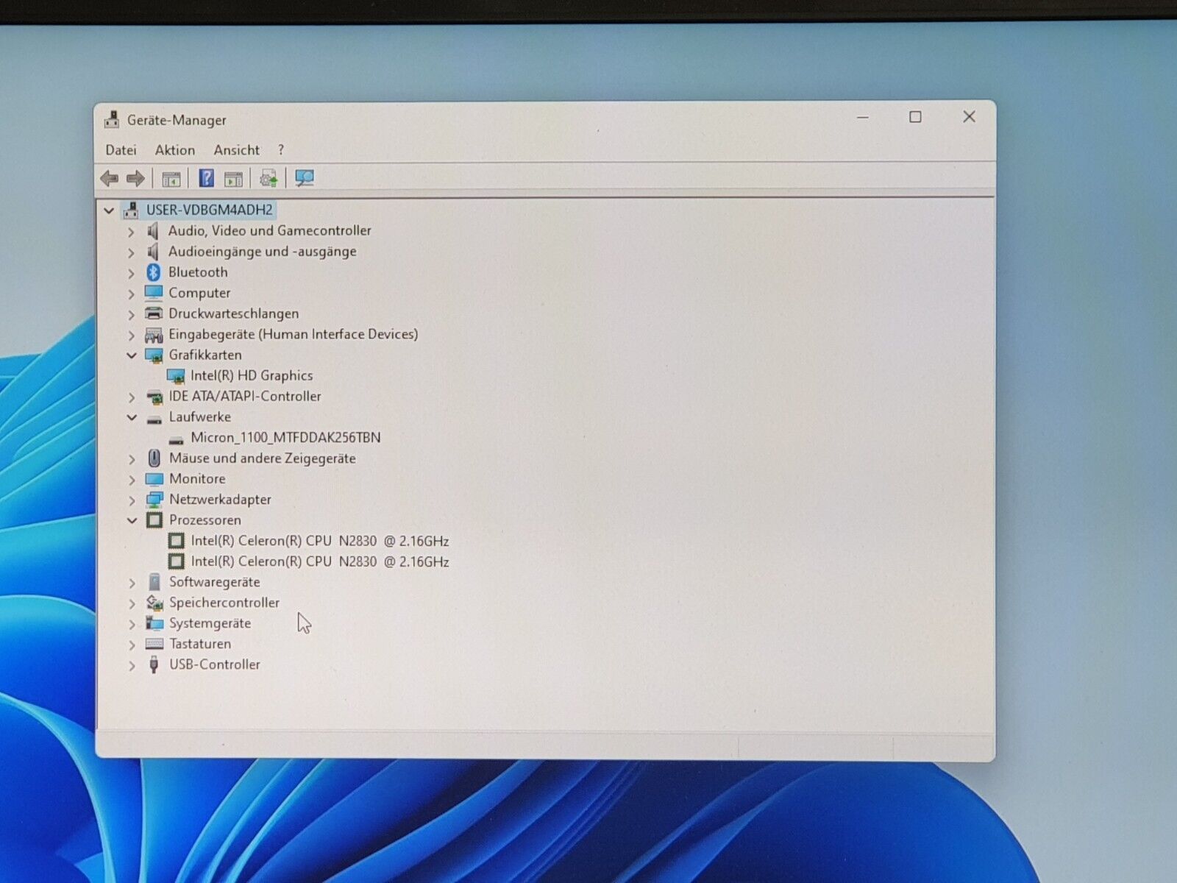Collapse the Grafikkarten category
This screenshot has height=883, width=1177.
click(x=132, y=355)
